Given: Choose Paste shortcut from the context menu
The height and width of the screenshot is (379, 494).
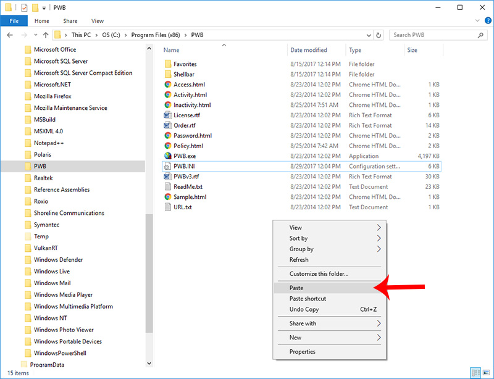Looking at the screenshot, I should pyautogui.click(x=330, y=299).
